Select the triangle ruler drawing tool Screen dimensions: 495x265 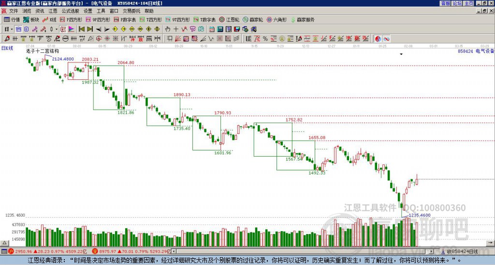point(90,39)
